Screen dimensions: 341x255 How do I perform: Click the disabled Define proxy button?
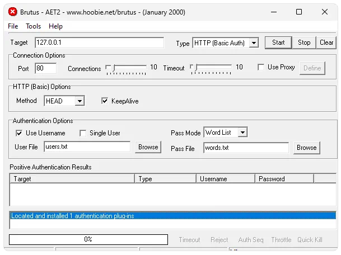click(x=312, y=68)
